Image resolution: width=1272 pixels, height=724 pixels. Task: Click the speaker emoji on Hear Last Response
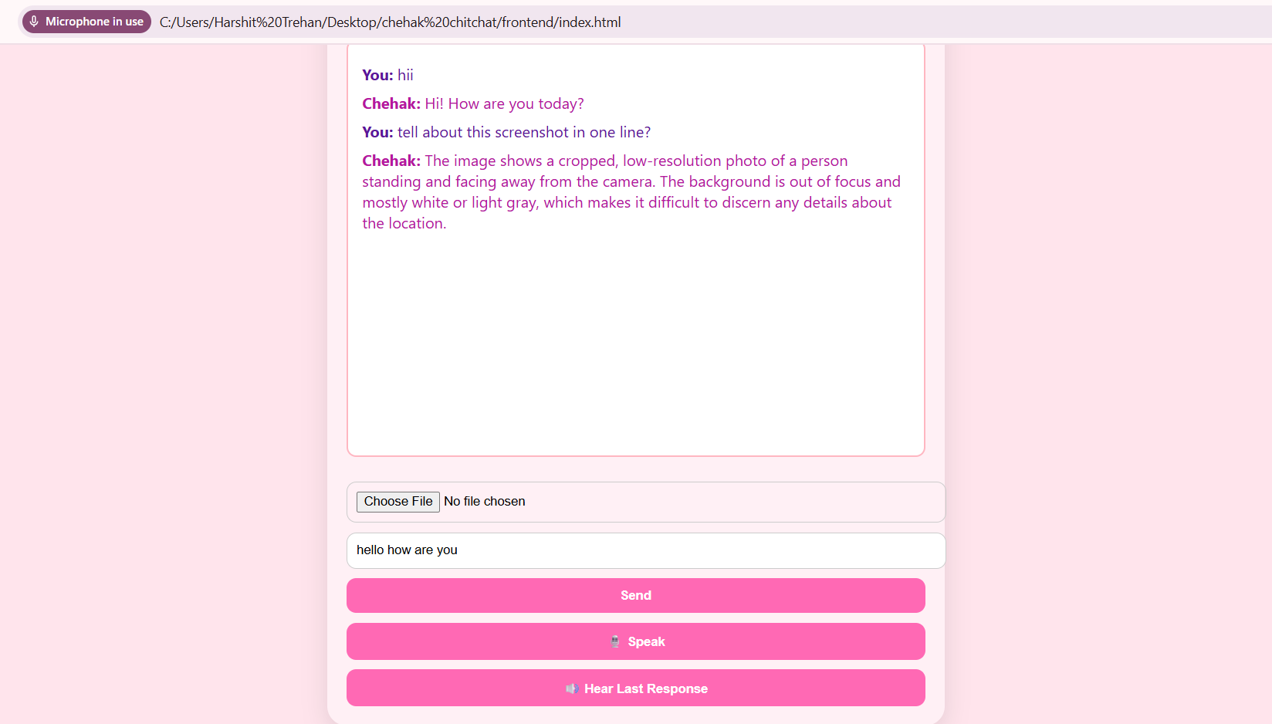573,688
